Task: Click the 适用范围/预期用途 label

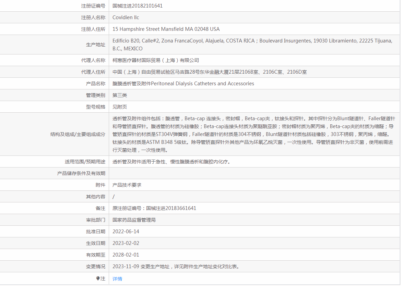Action: (x=85, y=162)
